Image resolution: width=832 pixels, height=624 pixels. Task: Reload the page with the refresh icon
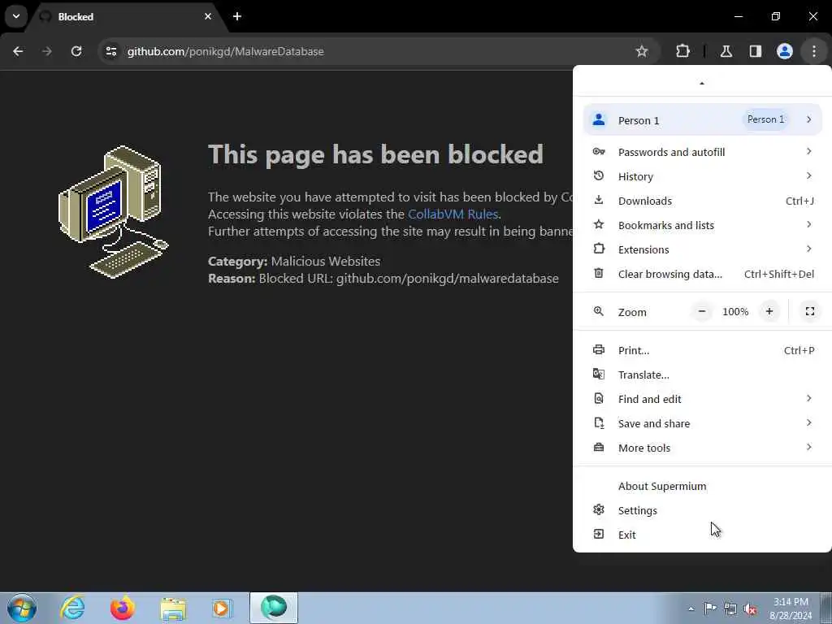pyautogui.click(x=76, y=51)
